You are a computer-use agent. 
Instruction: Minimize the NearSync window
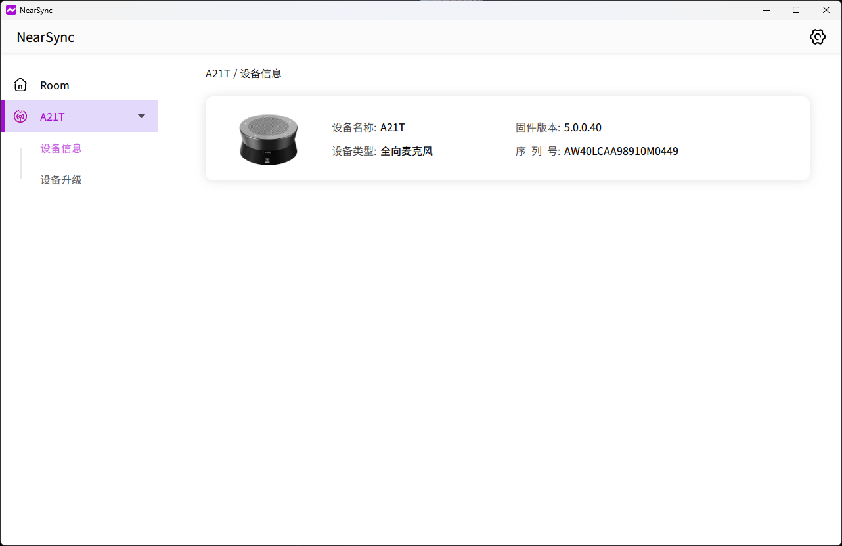766,10
